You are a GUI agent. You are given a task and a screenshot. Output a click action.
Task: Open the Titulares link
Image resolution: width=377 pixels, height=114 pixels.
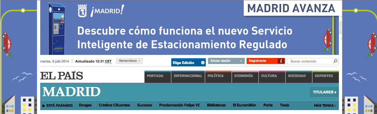click(x=325, y=92)
